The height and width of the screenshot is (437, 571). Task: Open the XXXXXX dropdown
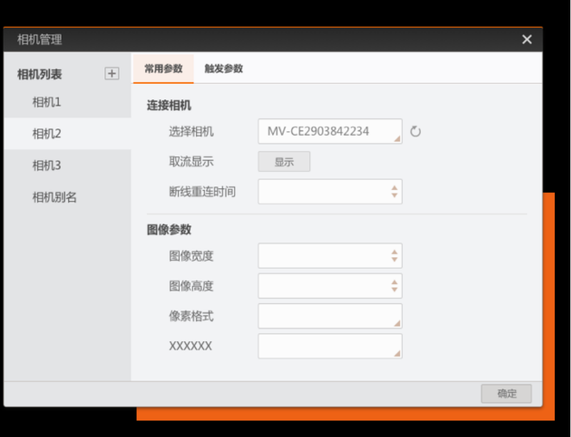(330, 346)
